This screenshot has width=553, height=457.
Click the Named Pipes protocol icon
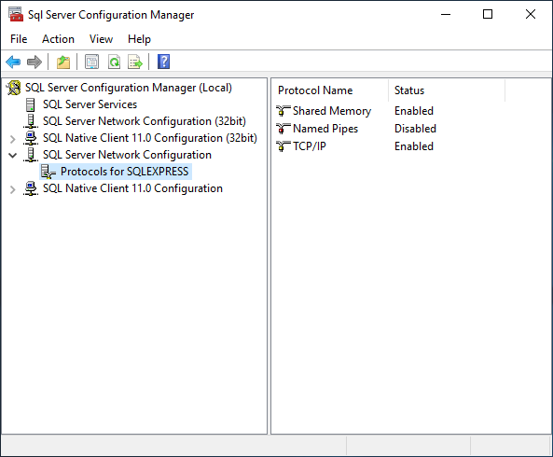(x=283, y=129)
